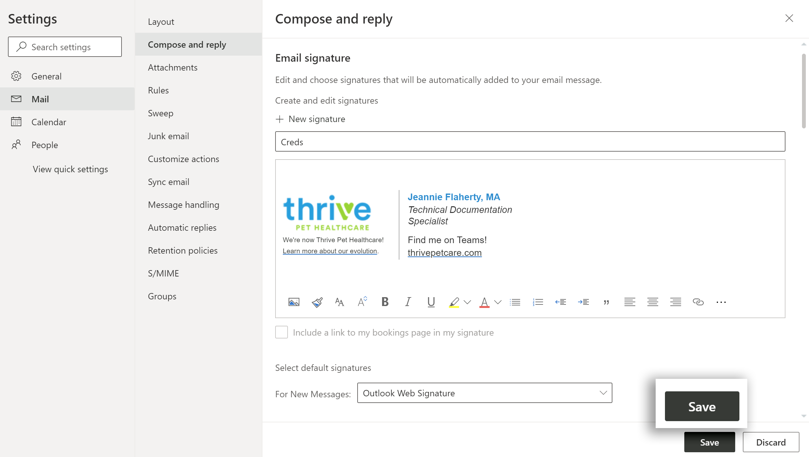The image size is (809, 457).
Task: Discard the signature changes
Action: pyautogui.click(x=771, y=442)
